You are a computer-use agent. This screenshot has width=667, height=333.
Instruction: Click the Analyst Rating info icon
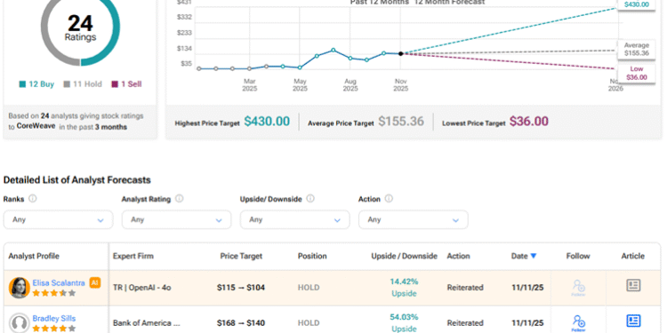(x=180, y=199)
